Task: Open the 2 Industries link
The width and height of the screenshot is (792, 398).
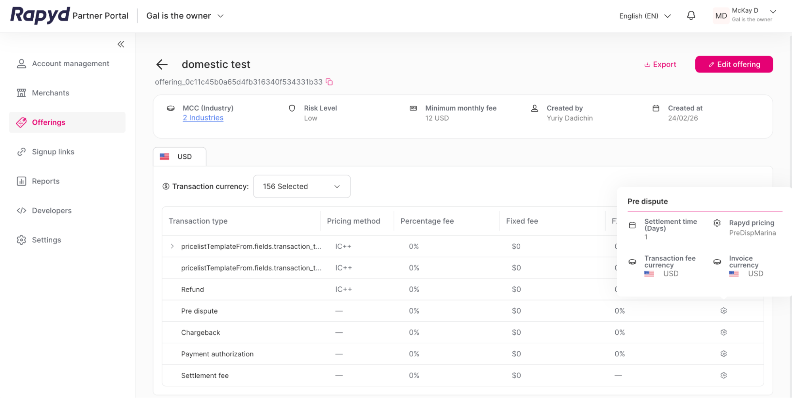Action: click(x=202, y=118)
